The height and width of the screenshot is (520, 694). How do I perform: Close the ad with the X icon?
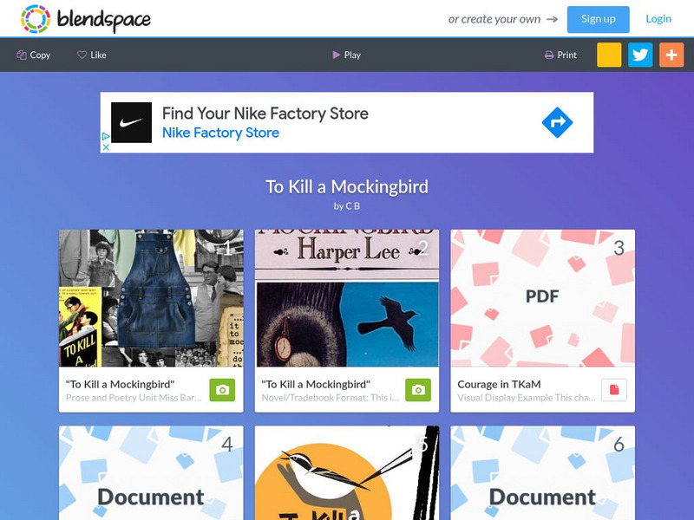point(106,147)
